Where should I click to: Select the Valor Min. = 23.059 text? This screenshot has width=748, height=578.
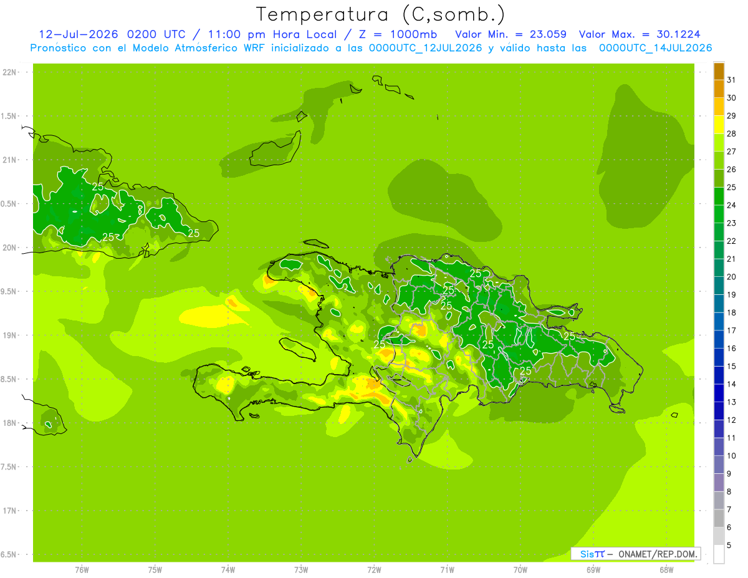pyautogui.click(x=511, y=34)
